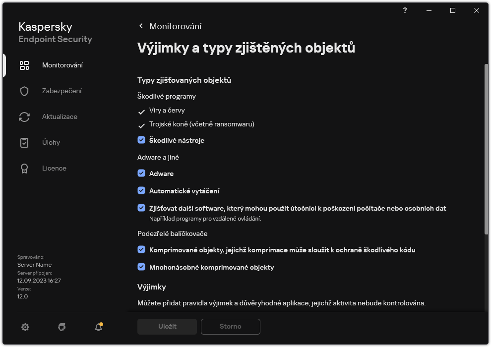
Task: Open support via speech bubble icon
Action: pos(61,327)
